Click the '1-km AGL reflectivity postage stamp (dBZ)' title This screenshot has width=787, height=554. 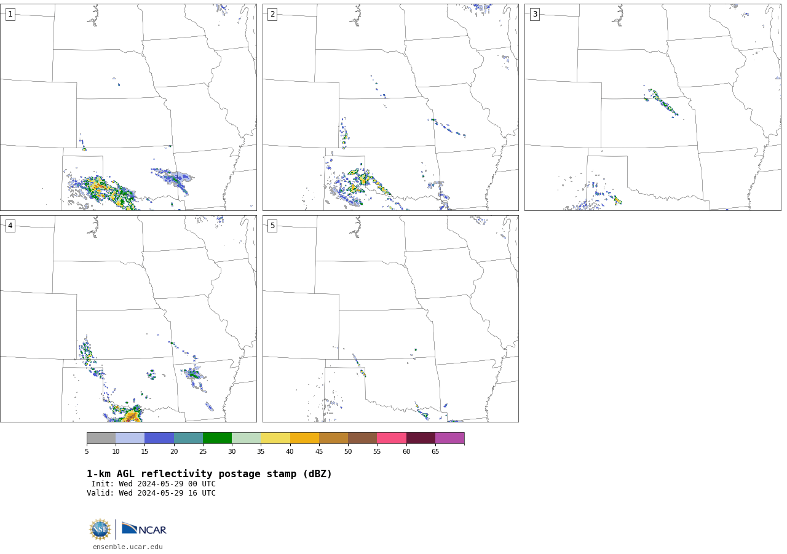tap(209, 474)
